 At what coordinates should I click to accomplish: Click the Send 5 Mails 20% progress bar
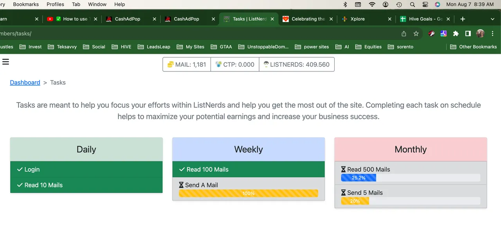click(x=411, y=201)
